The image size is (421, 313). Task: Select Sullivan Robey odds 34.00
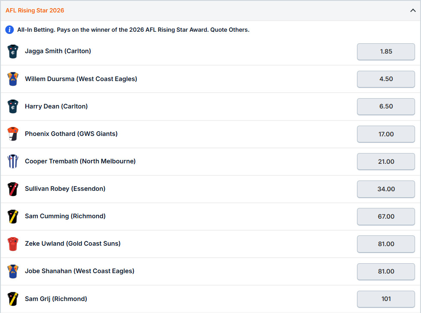(386, 189)
